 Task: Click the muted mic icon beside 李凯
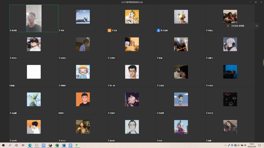(60, 30)
